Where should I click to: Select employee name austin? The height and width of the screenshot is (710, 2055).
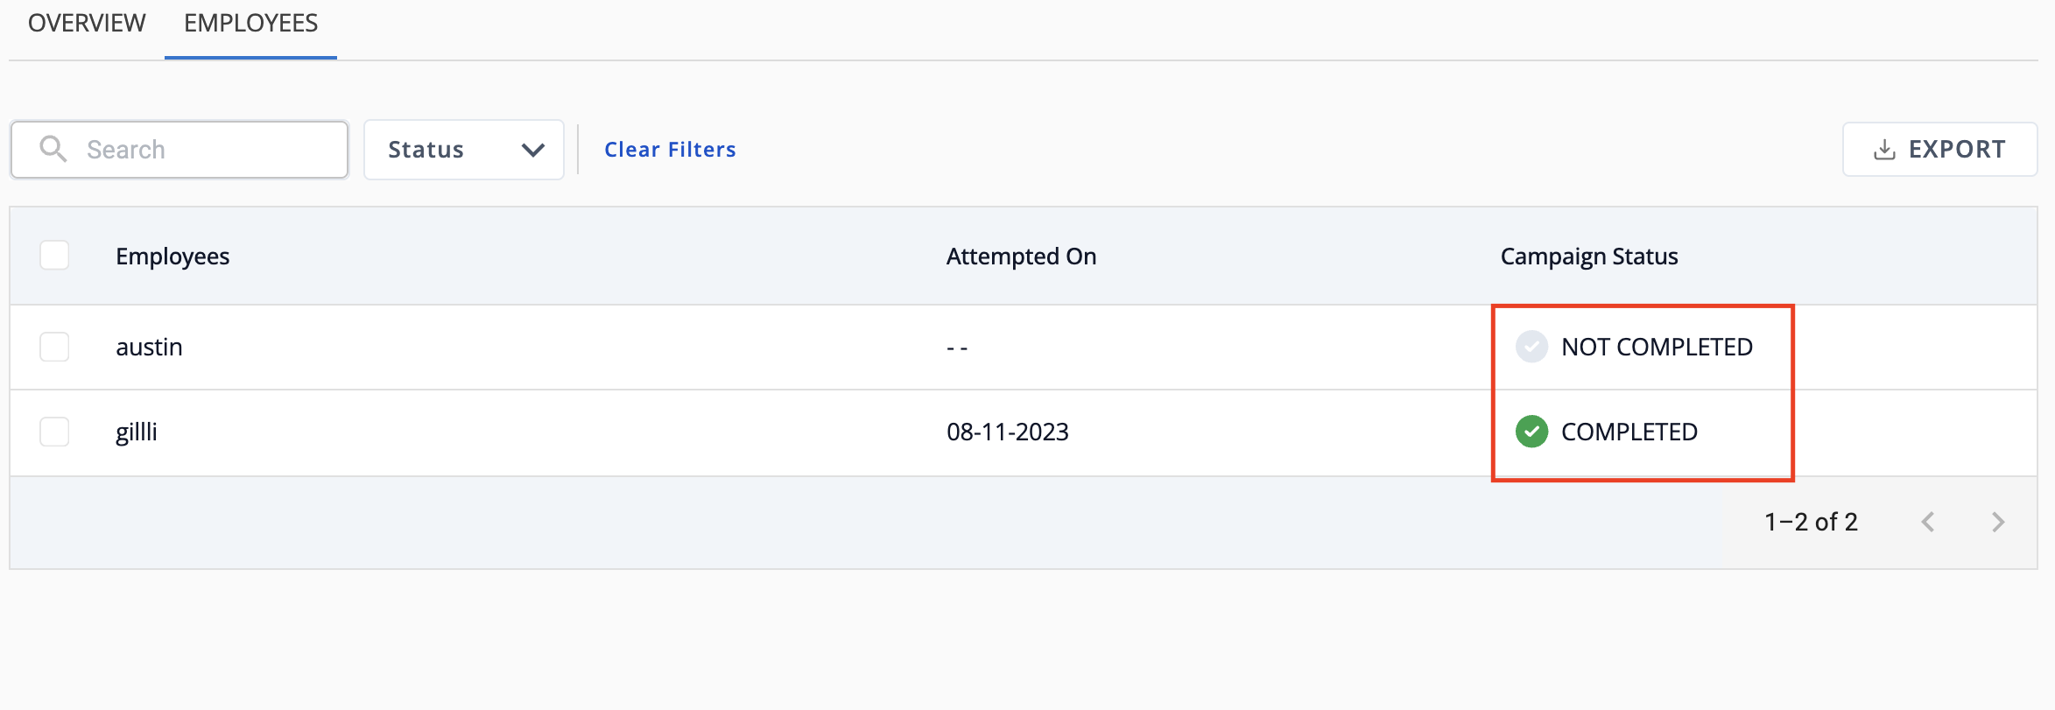point(149,348)
